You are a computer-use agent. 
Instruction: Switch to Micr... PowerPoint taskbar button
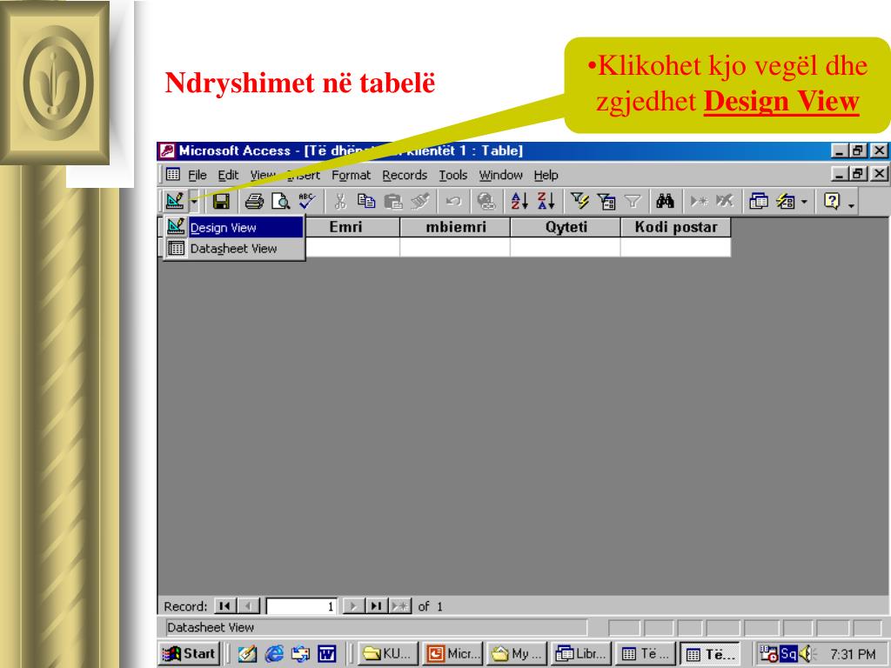(x=452, y=654)
